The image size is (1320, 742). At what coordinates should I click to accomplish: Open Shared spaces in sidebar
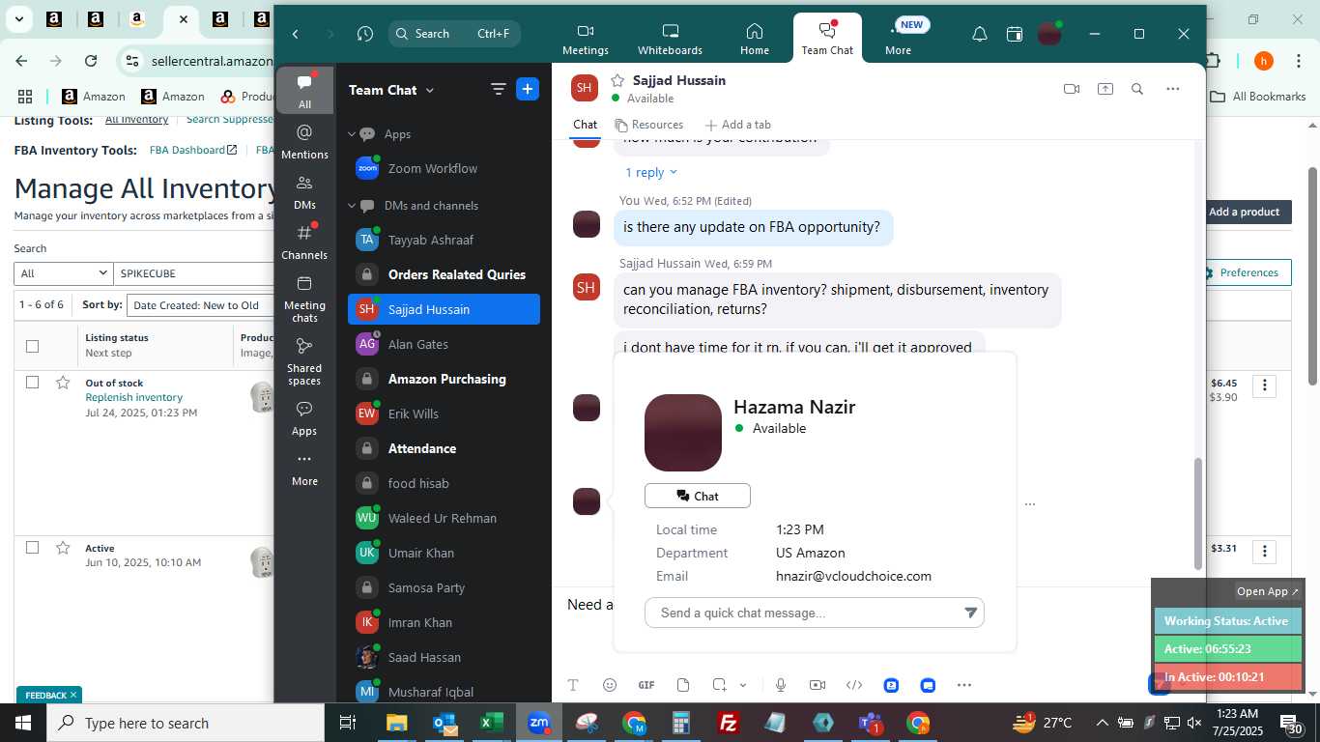click(x=304, y=360)
